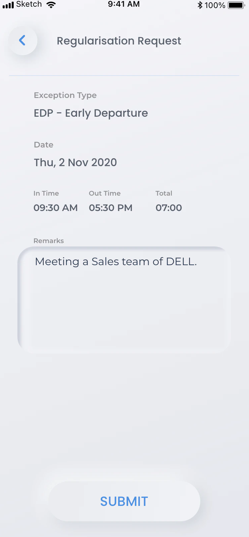Select the EDP - Early Departure exception type
The width and height of the screenshot is (249, 537).
(91, 113)
